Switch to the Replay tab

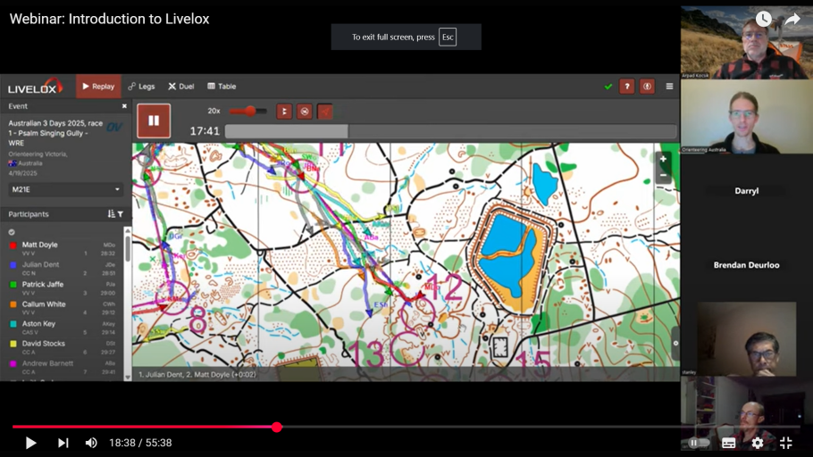click(x=98, y=87)
